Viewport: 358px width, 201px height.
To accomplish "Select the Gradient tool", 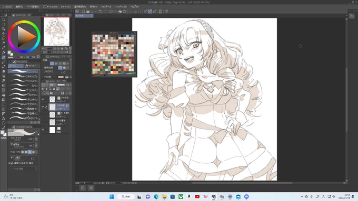I will [4, 100].
